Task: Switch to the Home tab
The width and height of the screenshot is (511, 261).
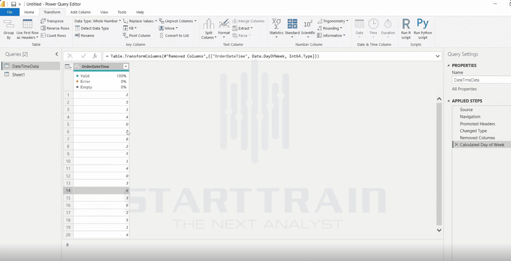Action: (29, 12)
